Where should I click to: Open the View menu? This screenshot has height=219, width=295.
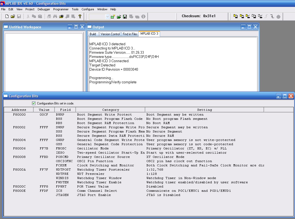pyautogui.click(x=19, y=9)
